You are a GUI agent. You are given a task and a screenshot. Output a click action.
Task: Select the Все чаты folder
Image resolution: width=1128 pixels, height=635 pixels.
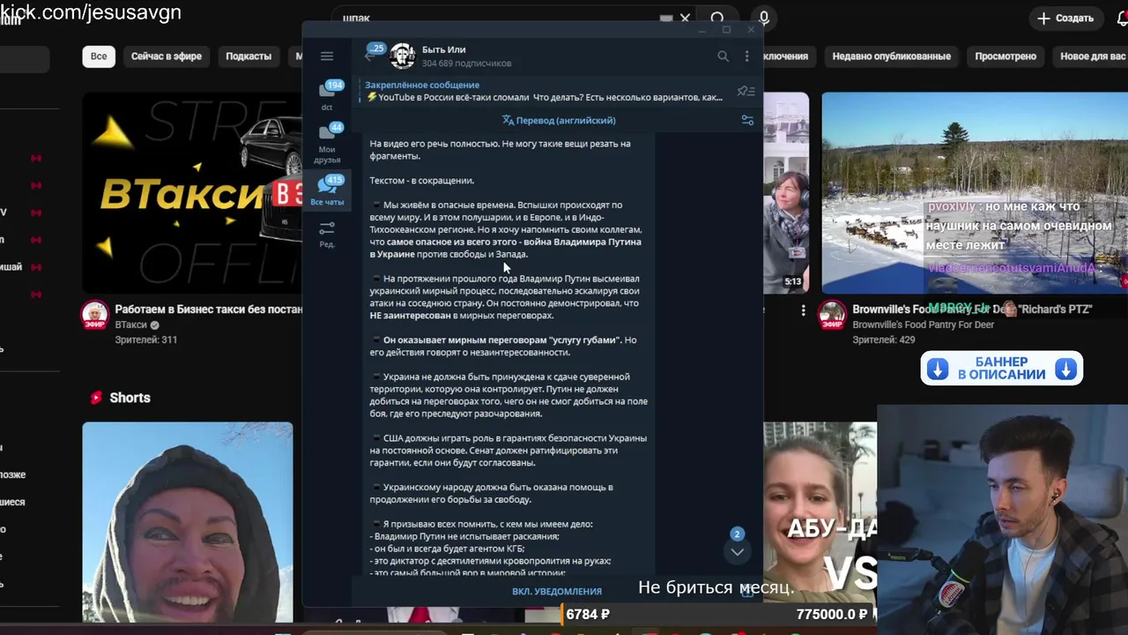327,190
